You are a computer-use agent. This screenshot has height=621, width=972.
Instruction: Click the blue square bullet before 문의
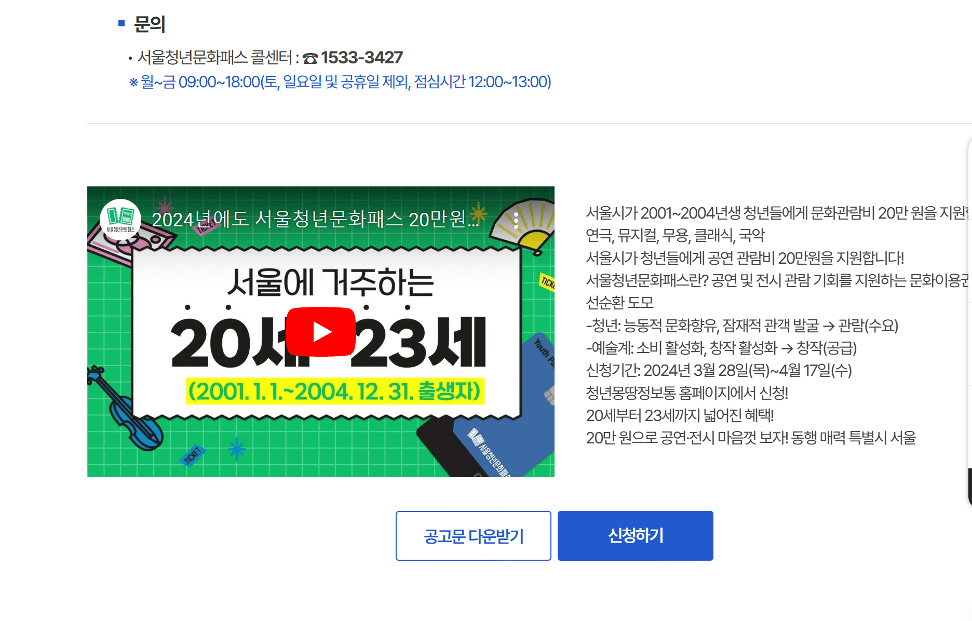(122, 23)
